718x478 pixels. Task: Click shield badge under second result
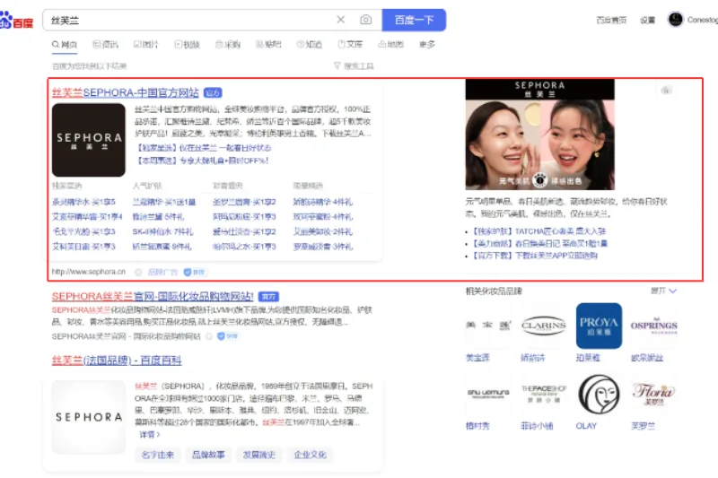228,336
